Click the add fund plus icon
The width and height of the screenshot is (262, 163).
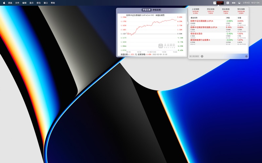point(202,56)
